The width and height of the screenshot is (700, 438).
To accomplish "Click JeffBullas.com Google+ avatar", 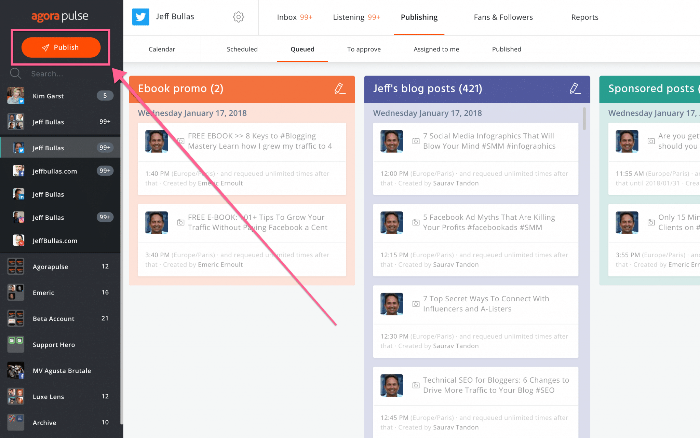I will pyautogui.click(x=18, y=240).
